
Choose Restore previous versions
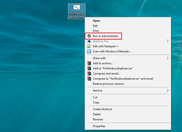click(108, 84)
